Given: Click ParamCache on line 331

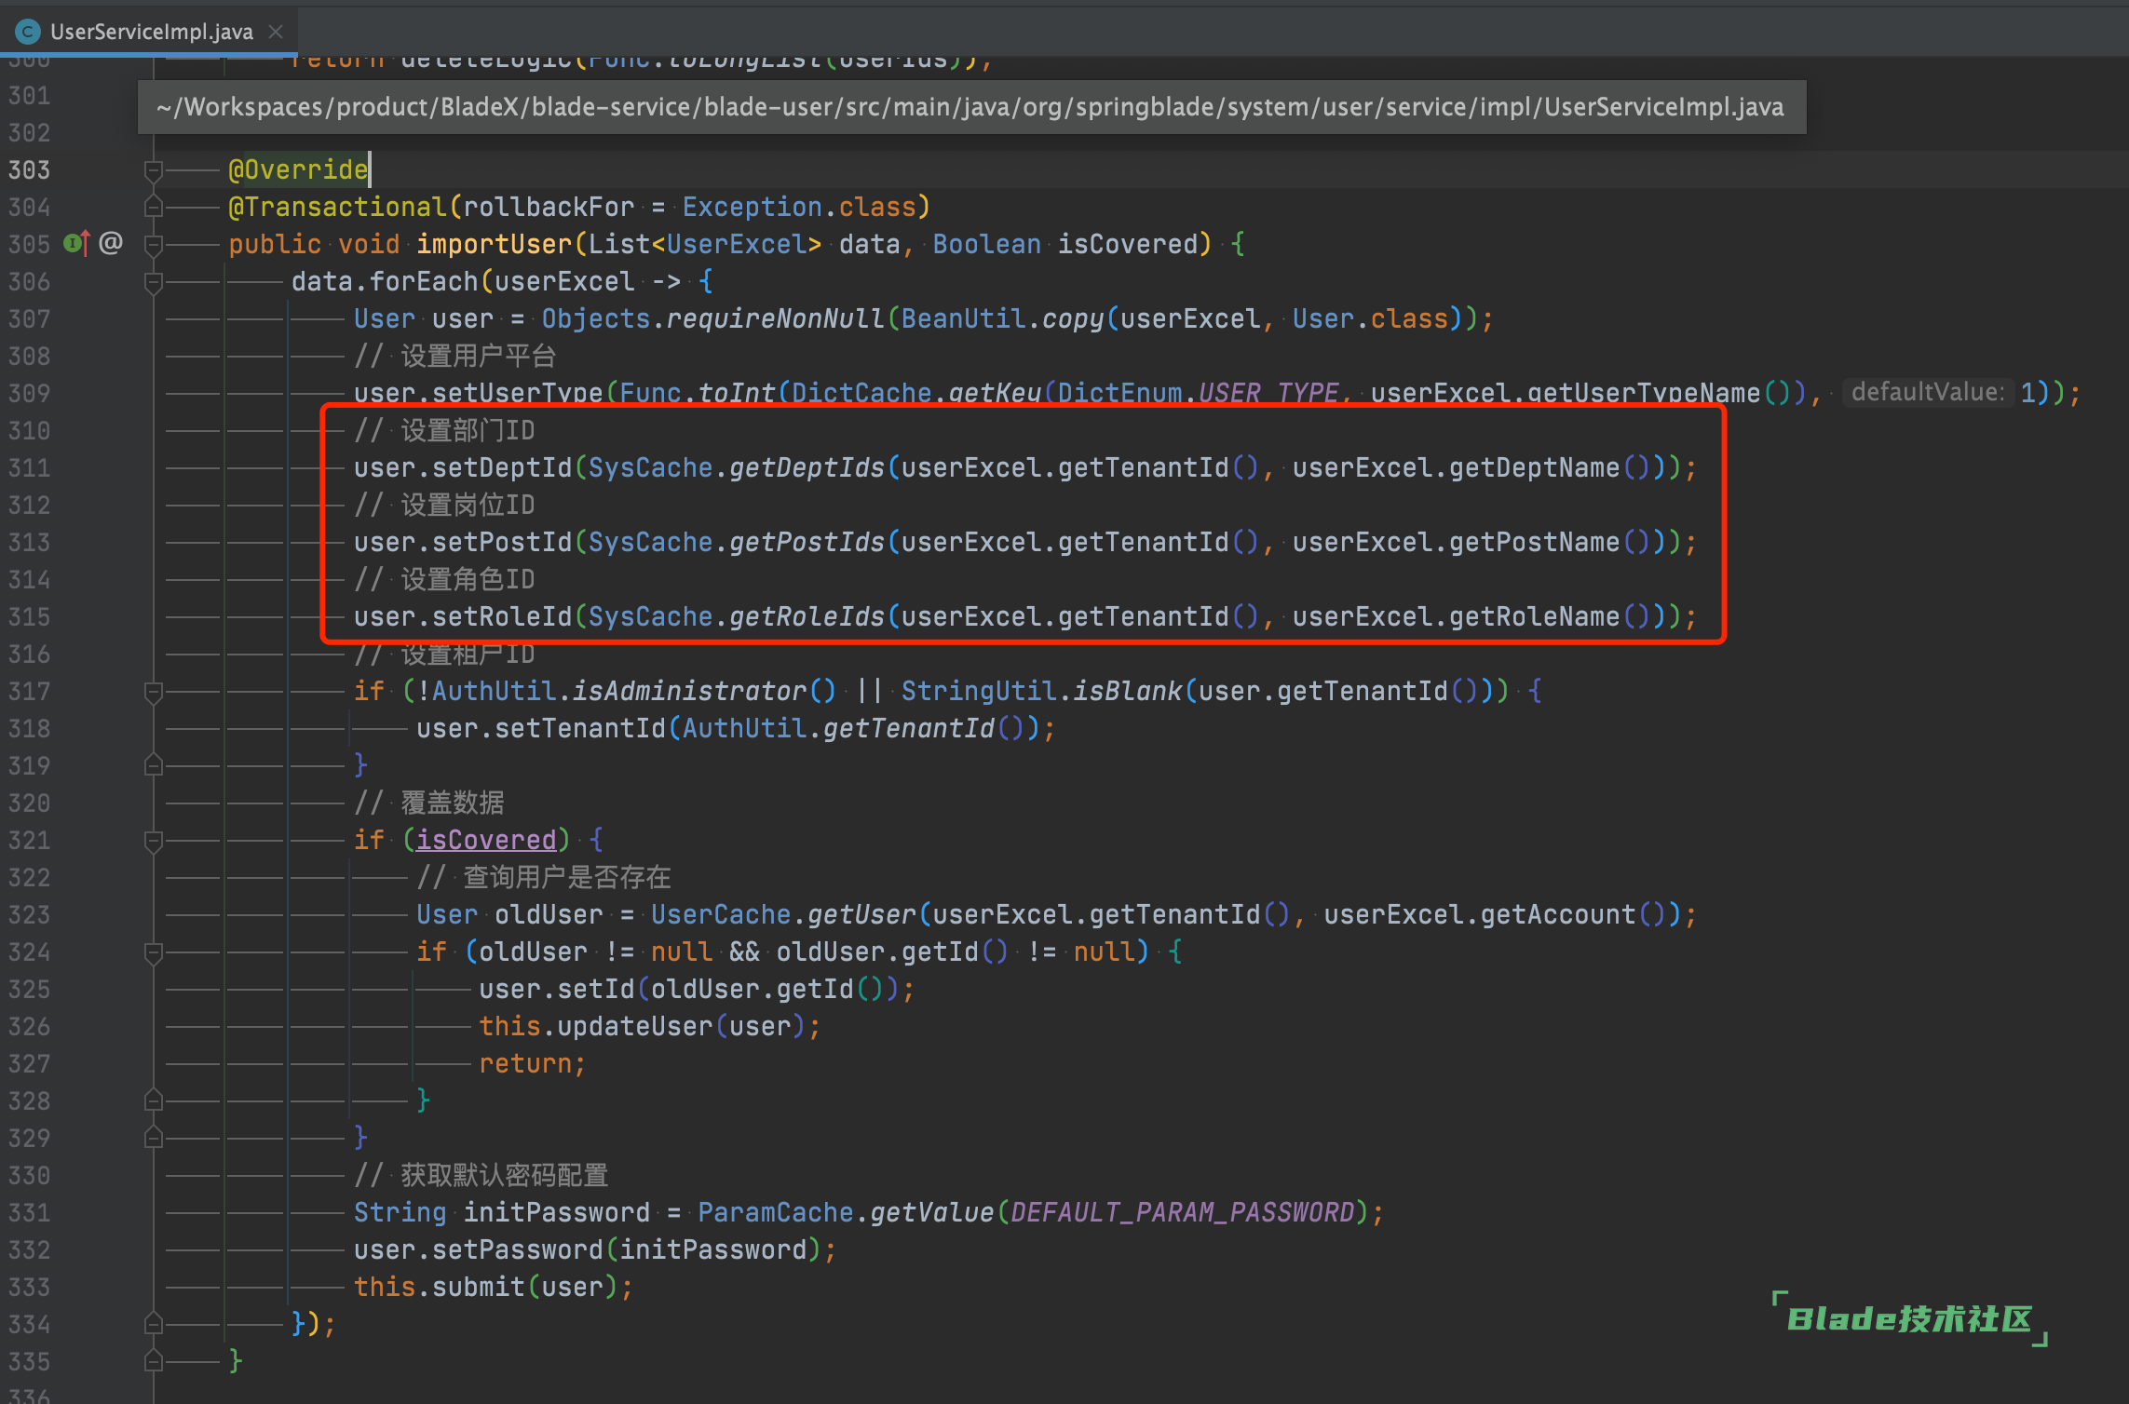Looking at the screenshot, I should (x=776, y=1212).
